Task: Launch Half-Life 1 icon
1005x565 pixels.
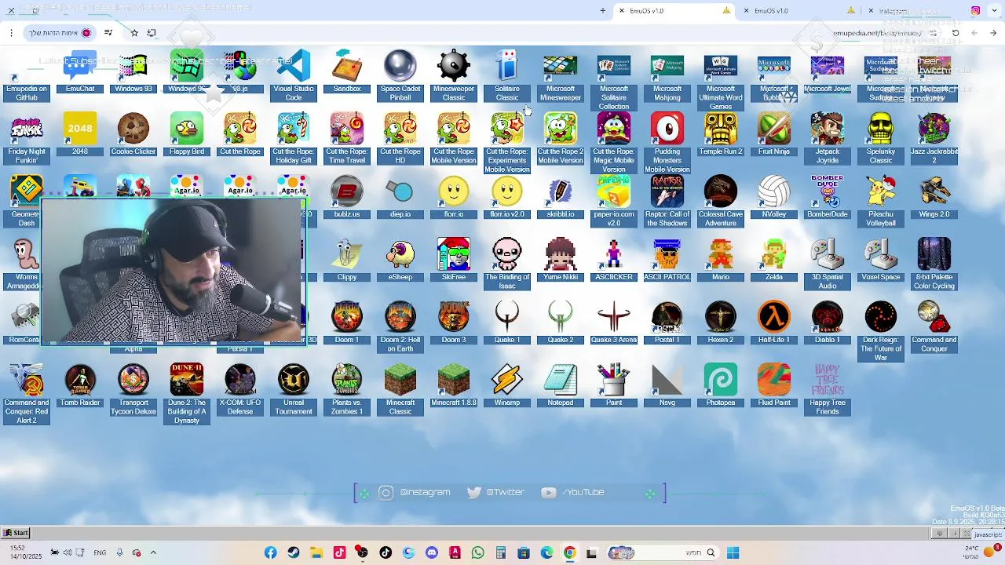Action: [774, 323]
